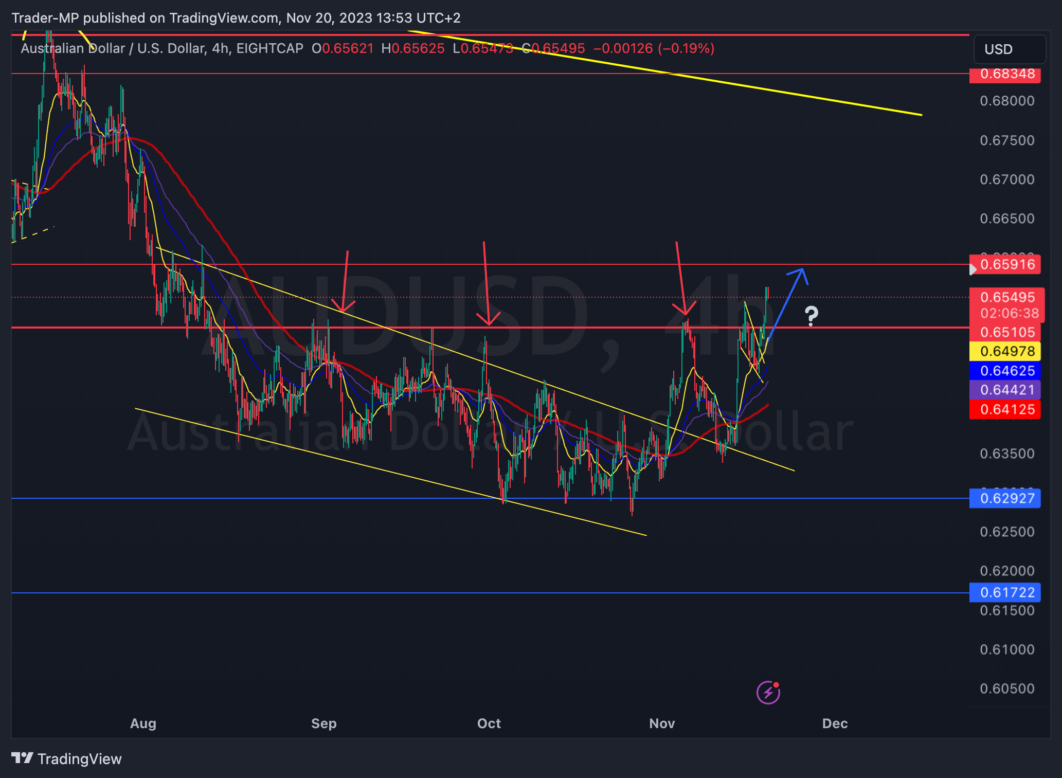Click the 0.62500 price axis value
Screen dimensions: 1062x778
pyautogui.click(x=1007, y=532)
